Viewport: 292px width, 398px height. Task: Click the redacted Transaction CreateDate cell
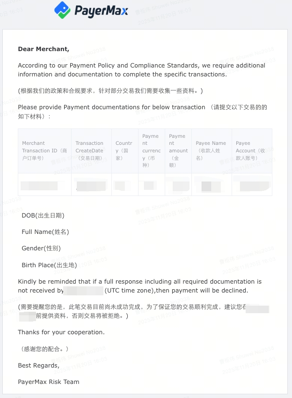pyautogui.click(x=91, y=186)
